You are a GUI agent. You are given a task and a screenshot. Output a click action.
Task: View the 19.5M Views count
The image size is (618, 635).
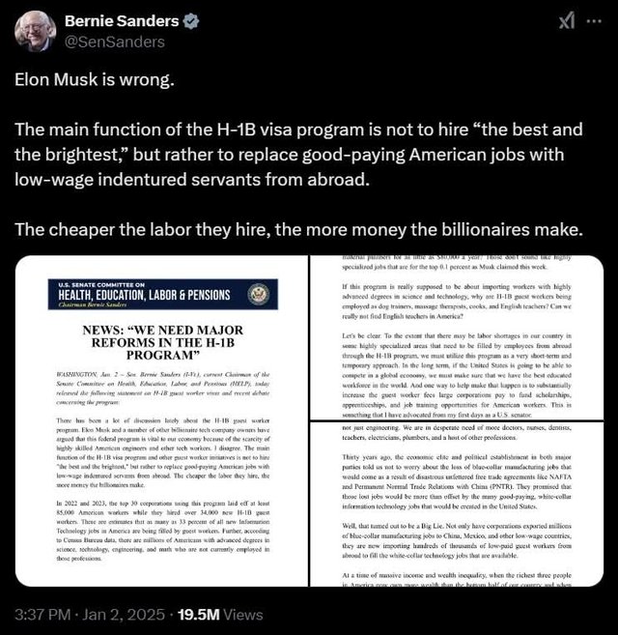pos(220,615)
